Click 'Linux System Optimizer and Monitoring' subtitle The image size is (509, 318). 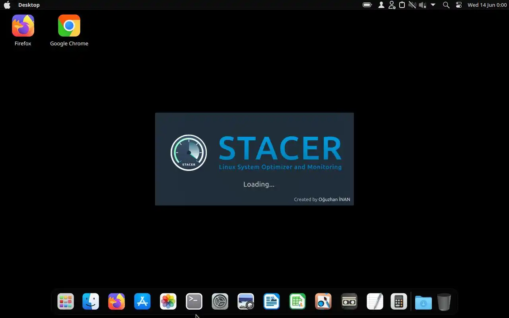click(280, 167)
